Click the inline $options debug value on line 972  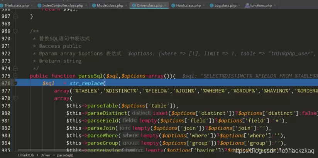point(223,54)
